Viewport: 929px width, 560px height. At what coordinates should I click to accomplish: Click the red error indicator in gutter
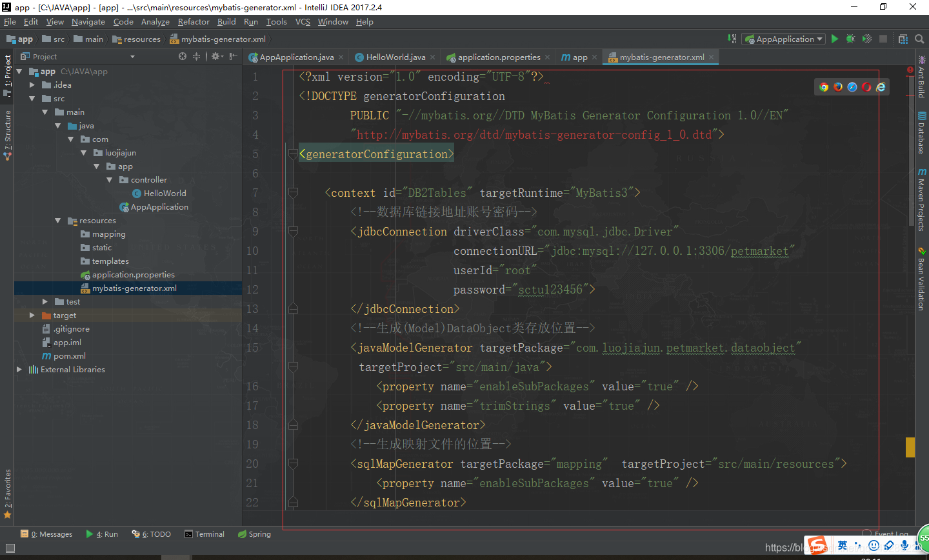click(910, 70)
